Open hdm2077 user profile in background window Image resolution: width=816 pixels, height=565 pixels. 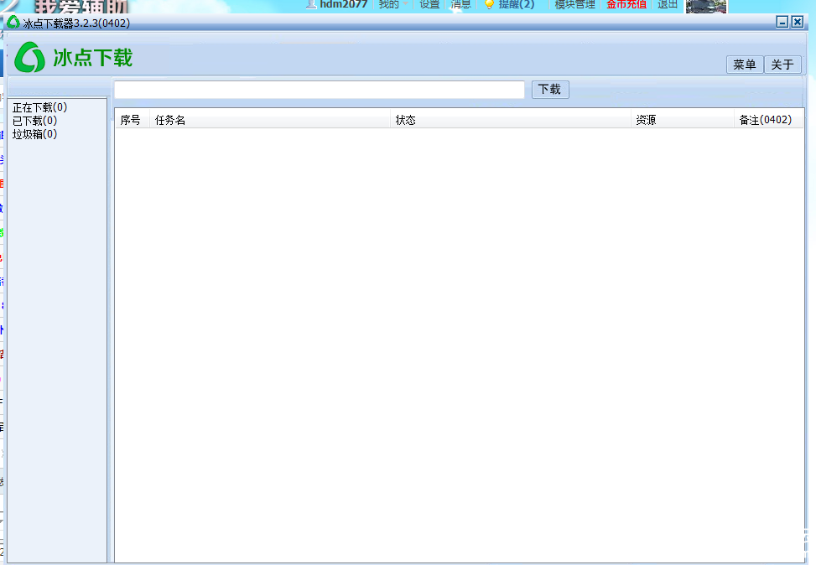[x=344, y=4]
